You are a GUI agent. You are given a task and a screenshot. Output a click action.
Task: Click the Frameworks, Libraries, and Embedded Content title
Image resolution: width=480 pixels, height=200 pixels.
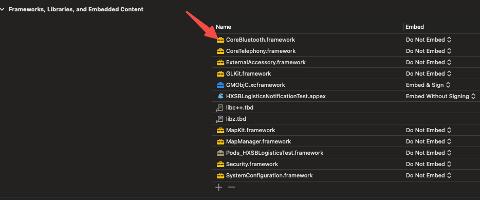76,9
